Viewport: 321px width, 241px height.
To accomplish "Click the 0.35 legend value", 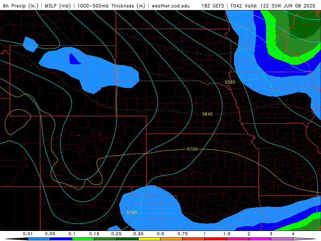I will click(138, 234).
